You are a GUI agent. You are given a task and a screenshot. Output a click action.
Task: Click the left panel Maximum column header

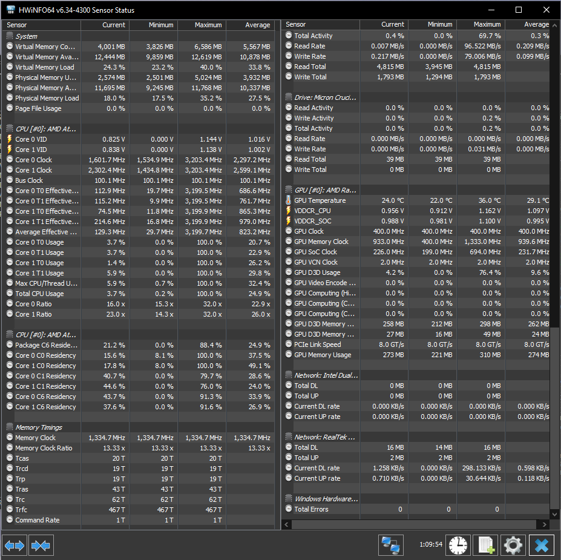click(202, 25)
